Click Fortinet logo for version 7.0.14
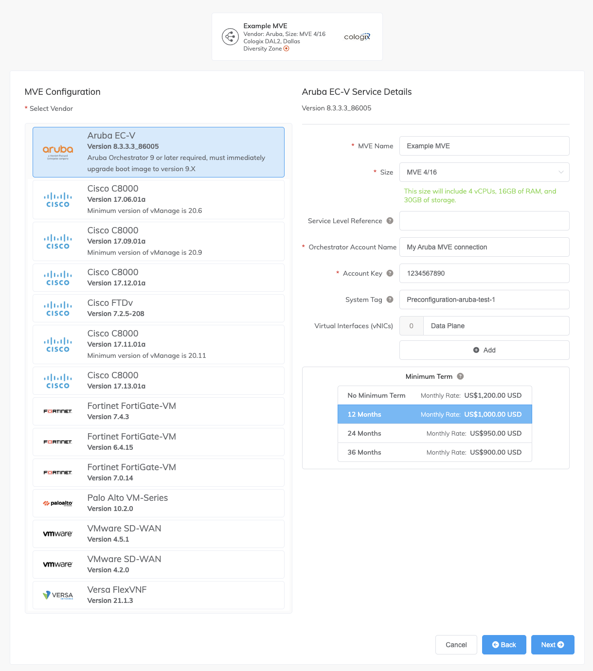 pyautogui.click(x=58, y=473)
